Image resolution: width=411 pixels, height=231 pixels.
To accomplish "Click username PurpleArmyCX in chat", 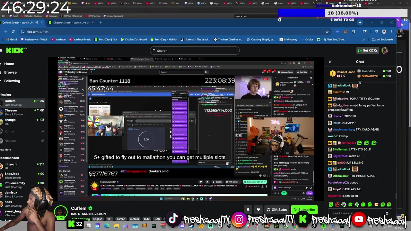I will point(338,183).
